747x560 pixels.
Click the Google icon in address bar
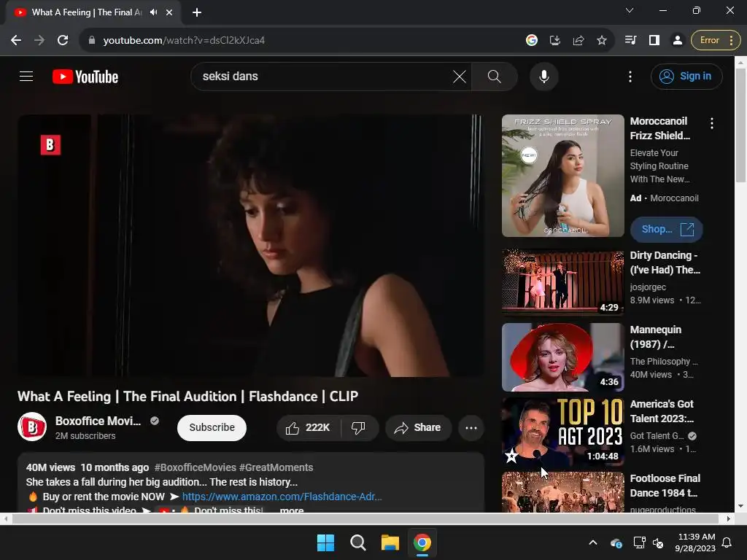(532, 41)
